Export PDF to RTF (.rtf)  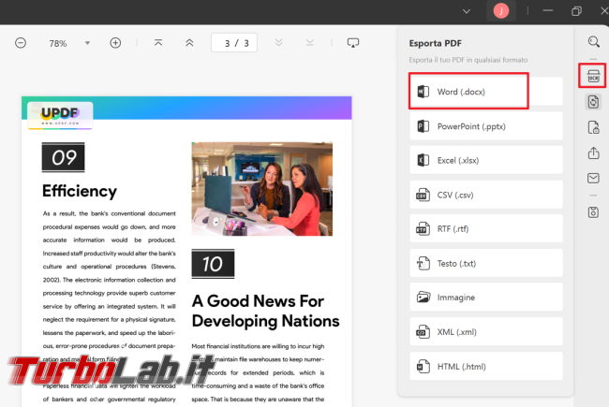[x=486, y=229]
